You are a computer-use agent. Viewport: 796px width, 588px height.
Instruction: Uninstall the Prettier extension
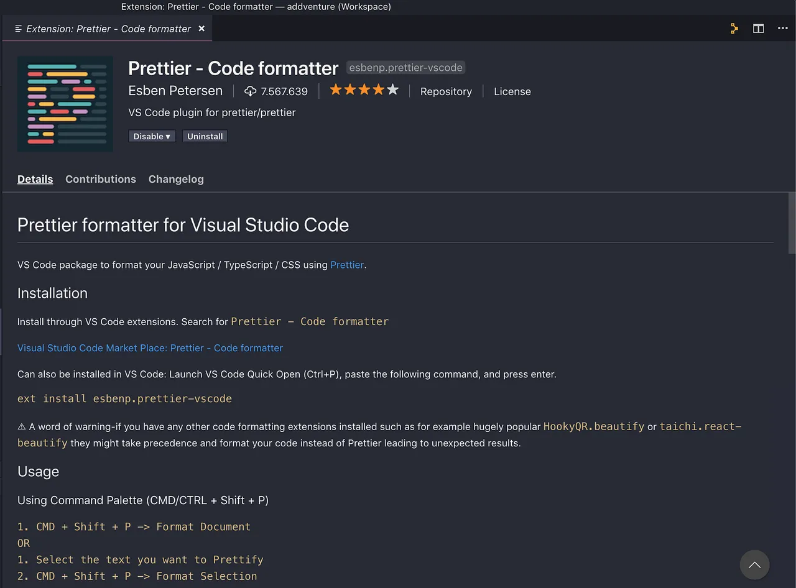point(205,136)
